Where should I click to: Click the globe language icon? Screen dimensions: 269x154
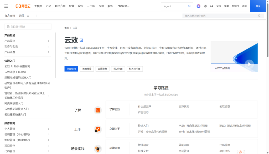pos(205,6)
